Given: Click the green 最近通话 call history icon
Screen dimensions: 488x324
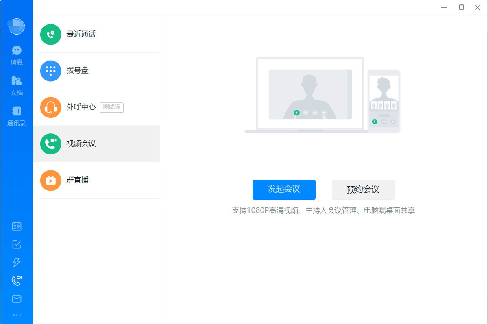Looking at the screenshot, I should coord(50,34).
